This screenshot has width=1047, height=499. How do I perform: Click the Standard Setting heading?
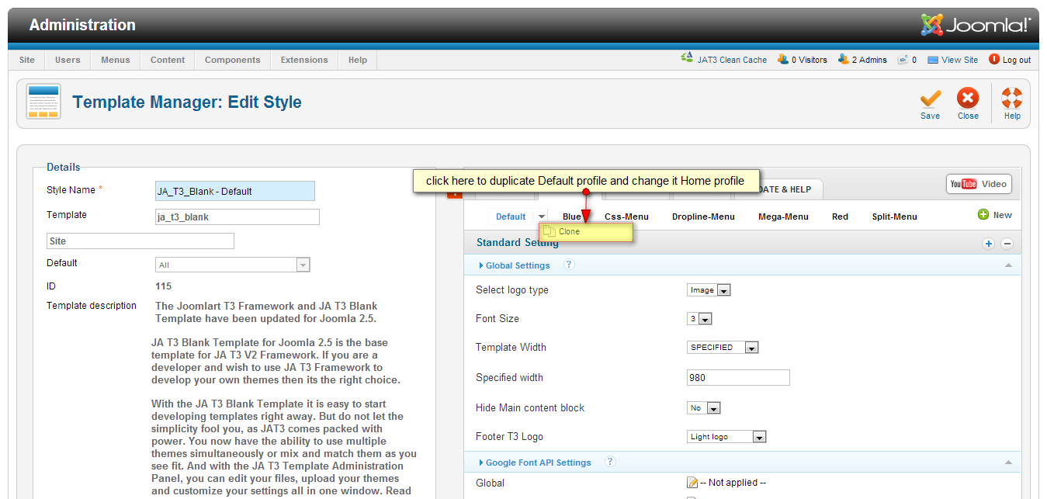(517, 242)
